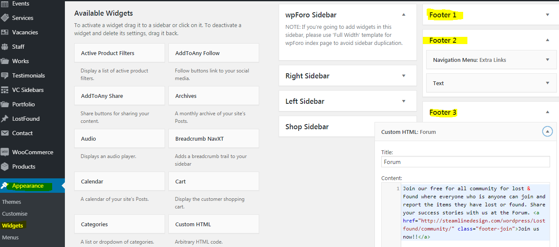Open the Themes submenu item
This screenshot has height=247, width=559.
coord(11,202)
